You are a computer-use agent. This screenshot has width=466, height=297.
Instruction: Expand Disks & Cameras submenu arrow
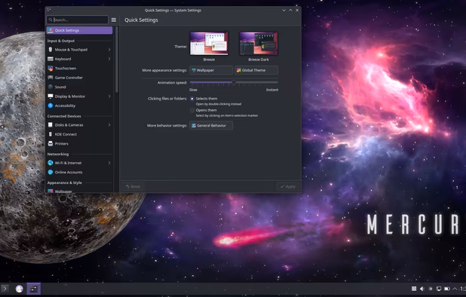[x=109, y=124]
